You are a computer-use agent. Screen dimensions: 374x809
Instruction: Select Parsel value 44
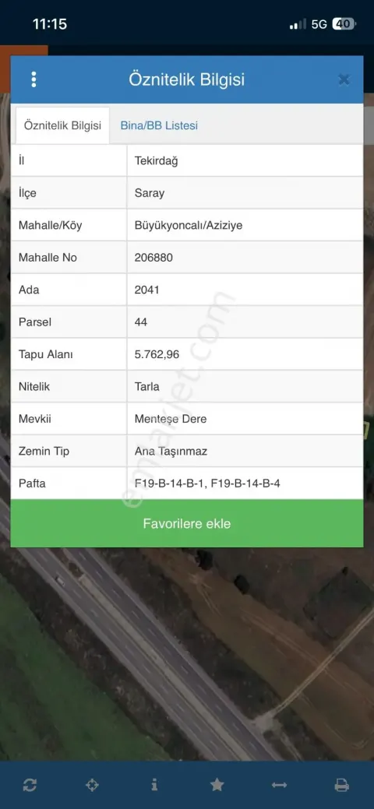(x=245, y=322)
